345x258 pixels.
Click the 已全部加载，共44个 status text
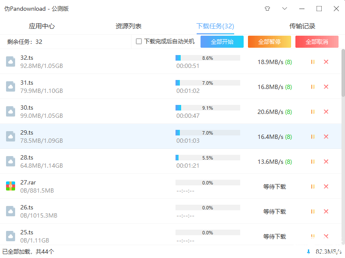point(28,252)
